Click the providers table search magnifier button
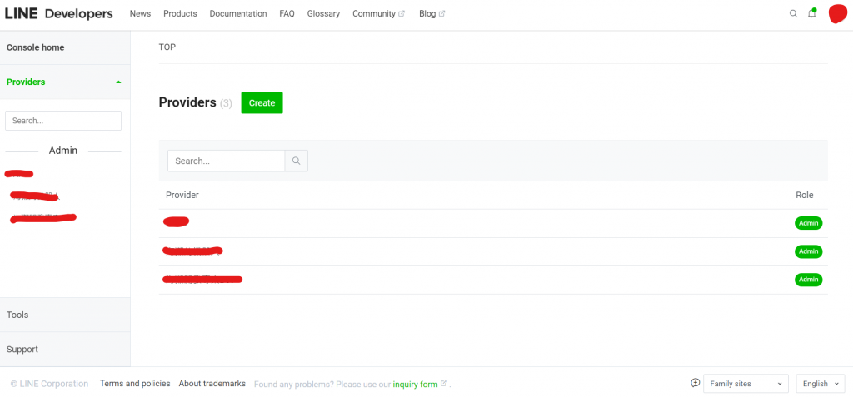Viewport: 853px width, 397px height. tap(297, 161)
